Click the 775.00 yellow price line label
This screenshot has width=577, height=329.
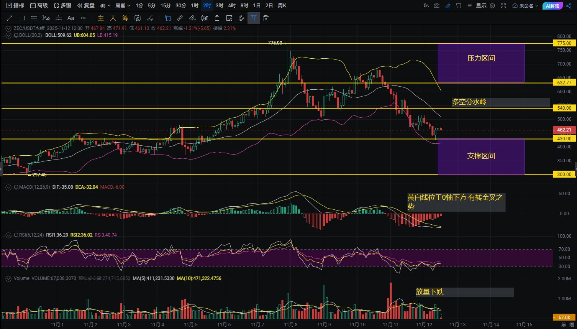tap(564, 43)
